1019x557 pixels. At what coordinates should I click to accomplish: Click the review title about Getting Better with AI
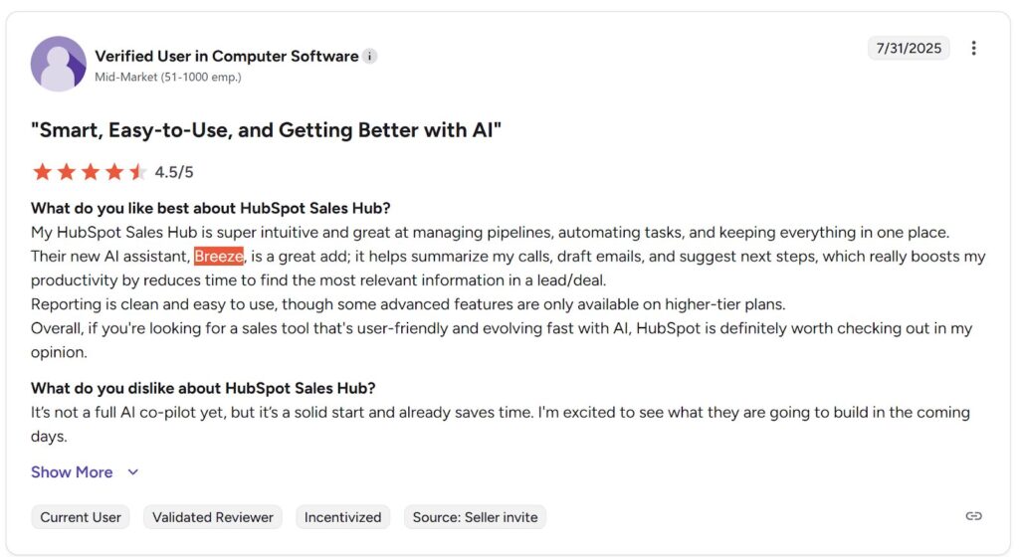tap(266, 130)
